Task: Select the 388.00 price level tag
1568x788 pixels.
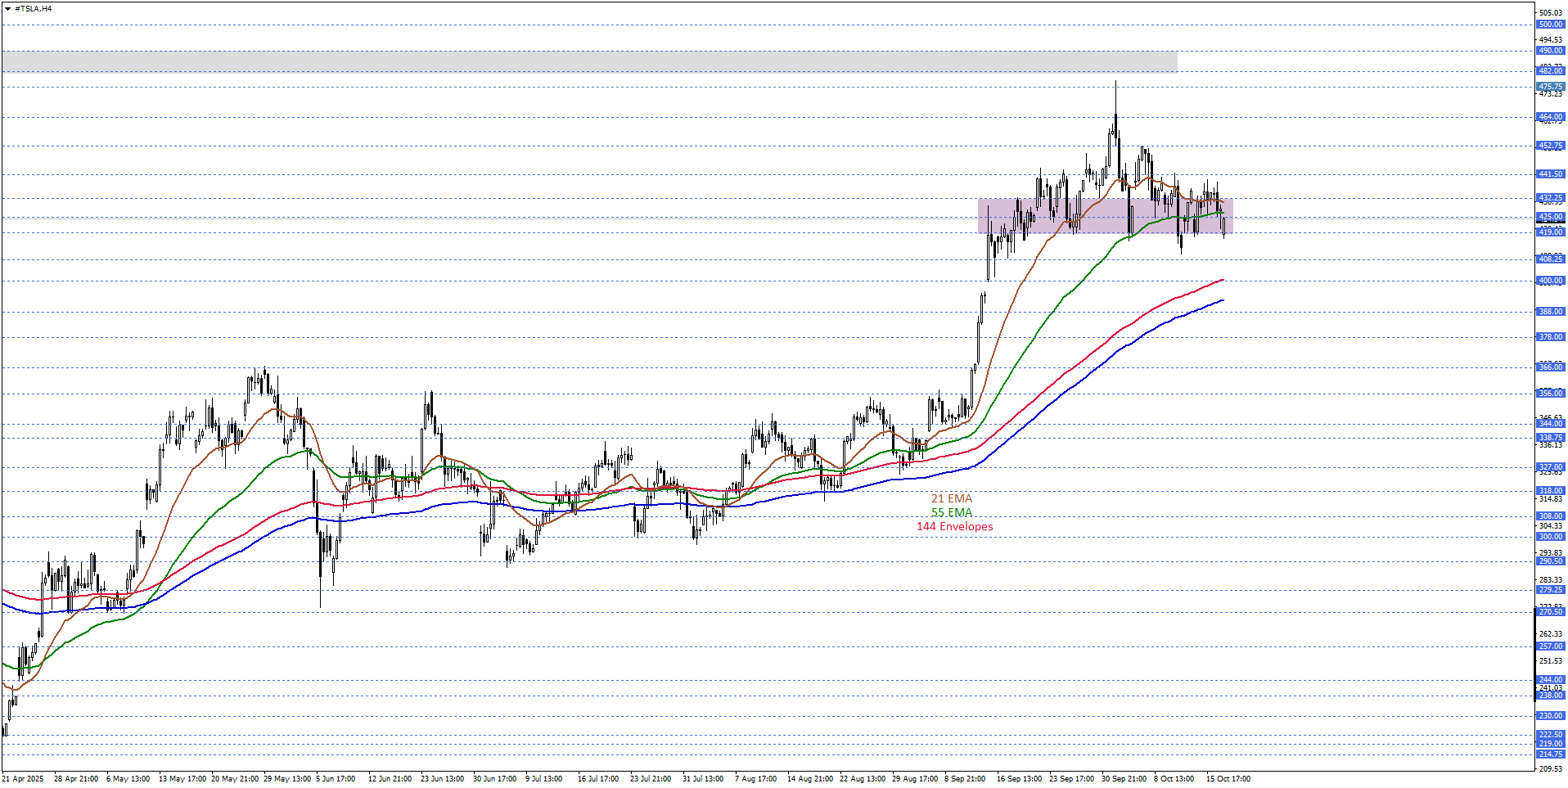Action: (x=1550, y=312)
